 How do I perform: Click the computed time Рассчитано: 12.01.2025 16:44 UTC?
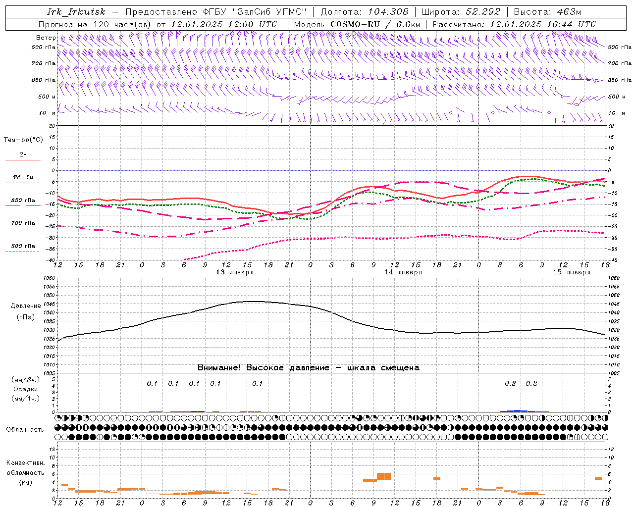pyautogui.click(x=514, y=24)
